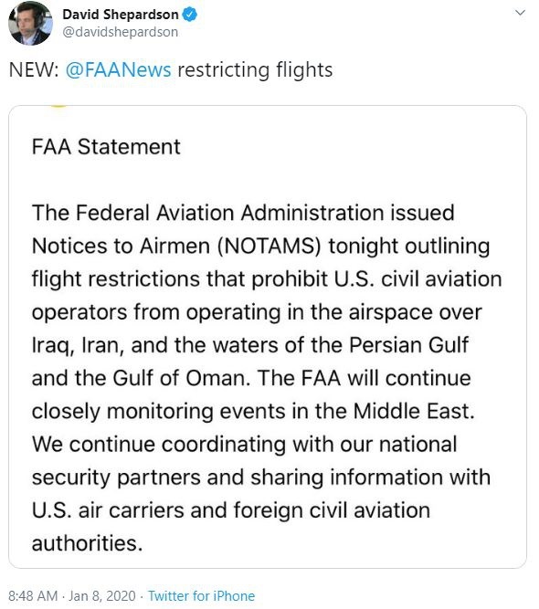The height and width of the screenshot is (609, 539).
Task: Click the FAA Statement heading in image
Action: (106, 147)
